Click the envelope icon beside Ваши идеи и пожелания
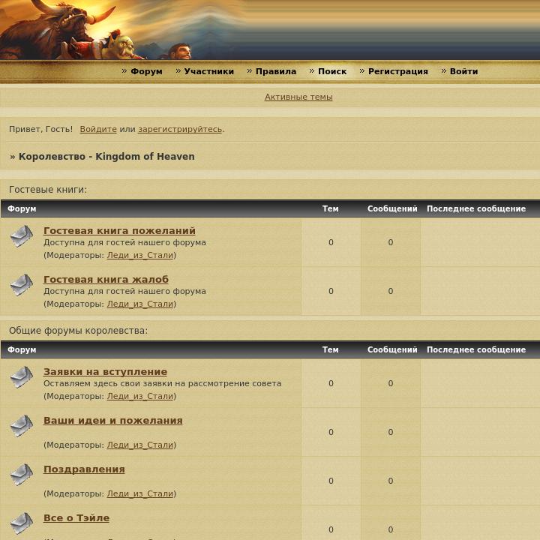Screen dimensions: 540x540 21,426
